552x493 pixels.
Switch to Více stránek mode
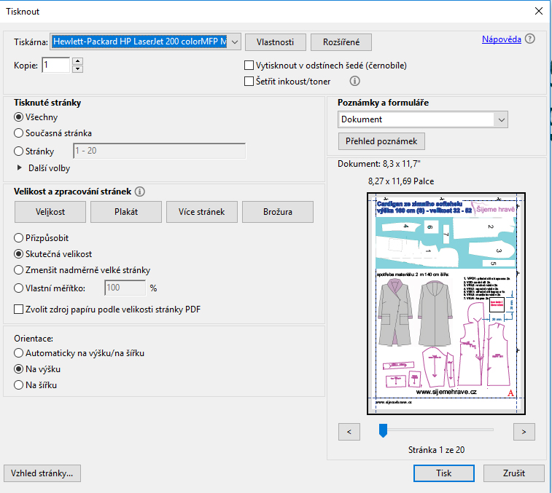tap(202, 212)
